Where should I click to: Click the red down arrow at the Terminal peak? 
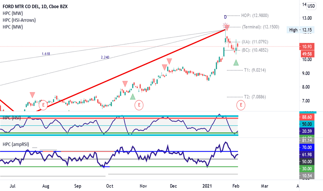(x=227, y=28)
